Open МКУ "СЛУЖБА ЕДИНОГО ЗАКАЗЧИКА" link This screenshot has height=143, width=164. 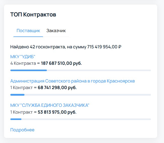click(x=50, y=105)
